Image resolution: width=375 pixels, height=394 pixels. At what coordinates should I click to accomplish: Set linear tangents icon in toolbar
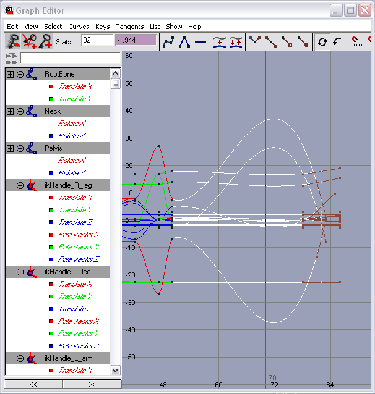(x=184, y=42)
